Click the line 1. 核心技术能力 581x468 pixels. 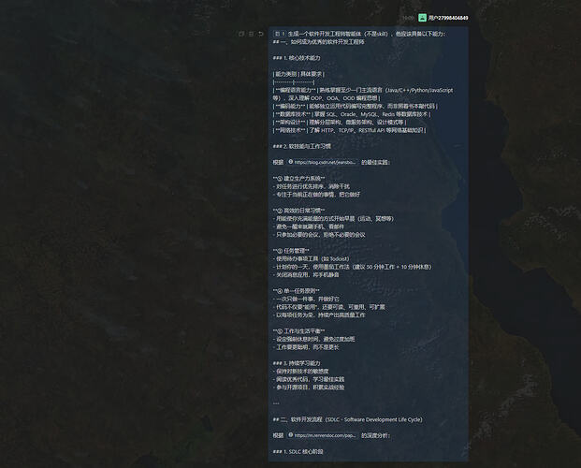pyautogui.click(x=297, y=58)
